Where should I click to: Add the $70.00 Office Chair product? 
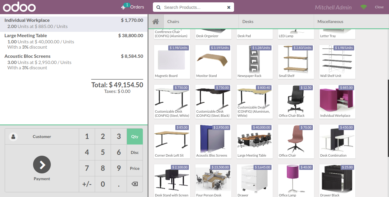[296, 142]
